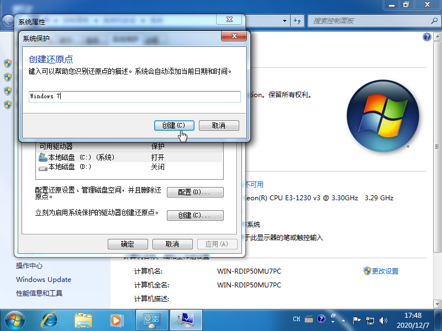Click the blue Help question mark icon

pyautogui.click(x=321, y=319)
